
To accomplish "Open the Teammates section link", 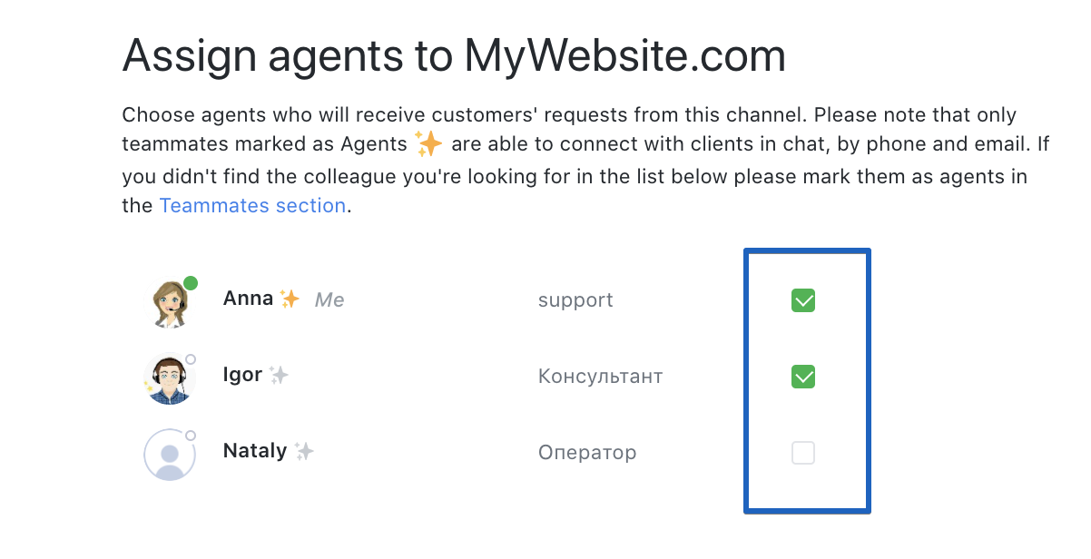I will (x=252, y=206).
